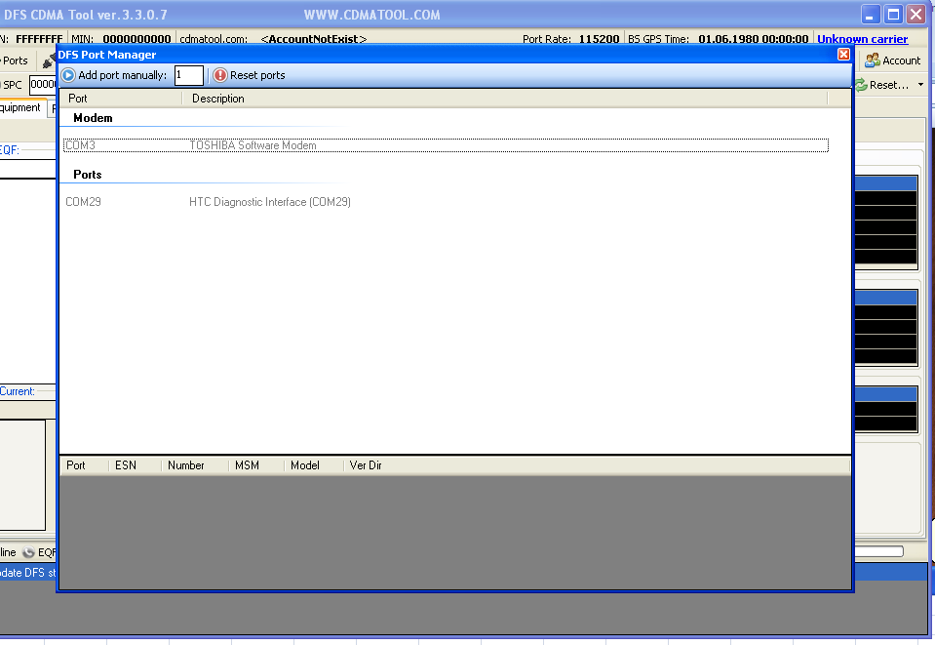
Task: Close the DFS CDMA Tool main window
Action: point(916,15)
